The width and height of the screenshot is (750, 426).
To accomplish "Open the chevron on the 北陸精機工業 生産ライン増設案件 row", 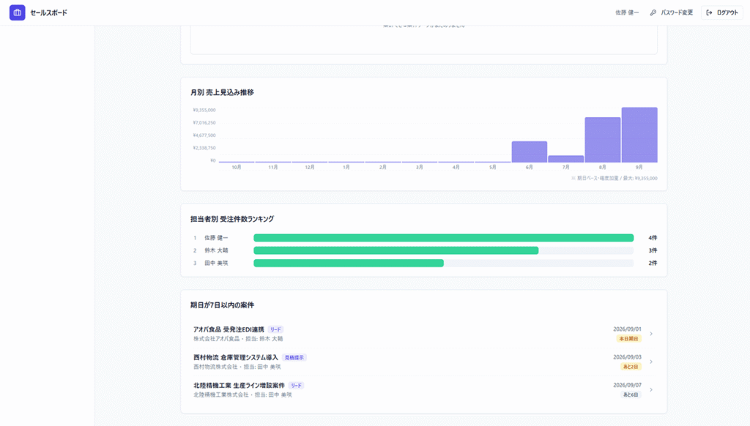I will [651, 389].
